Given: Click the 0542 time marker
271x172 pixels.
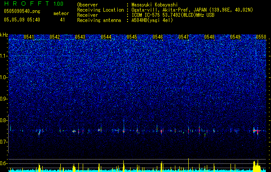Looking at the screenshot, I should tap(55, 37).
